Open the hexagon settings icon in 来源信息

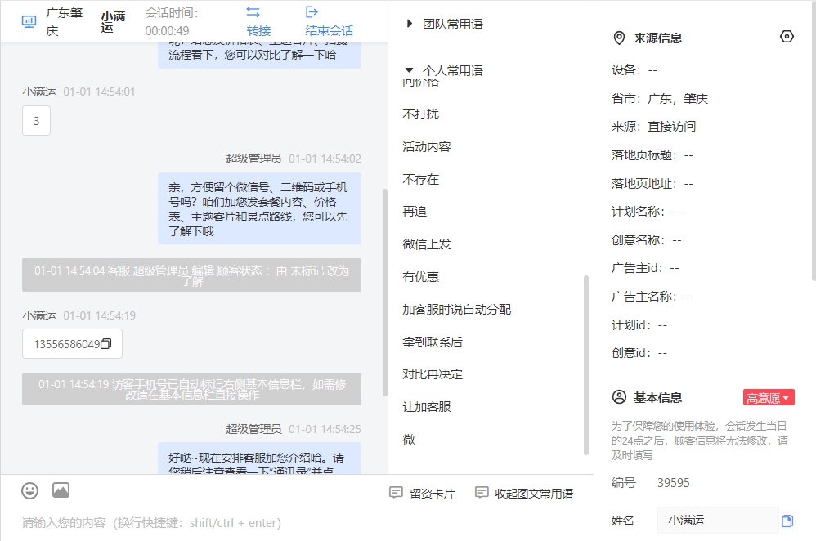pos(787,37)
